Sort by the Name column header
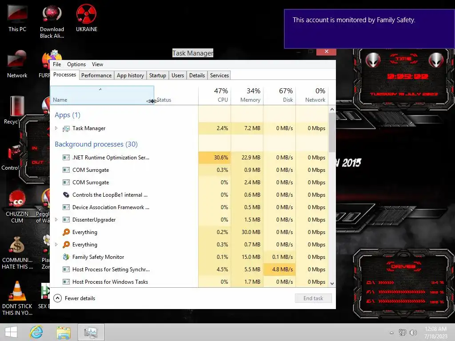Viewport: 455px width, 341px height. pyautogui.click(x=102, y=95)
